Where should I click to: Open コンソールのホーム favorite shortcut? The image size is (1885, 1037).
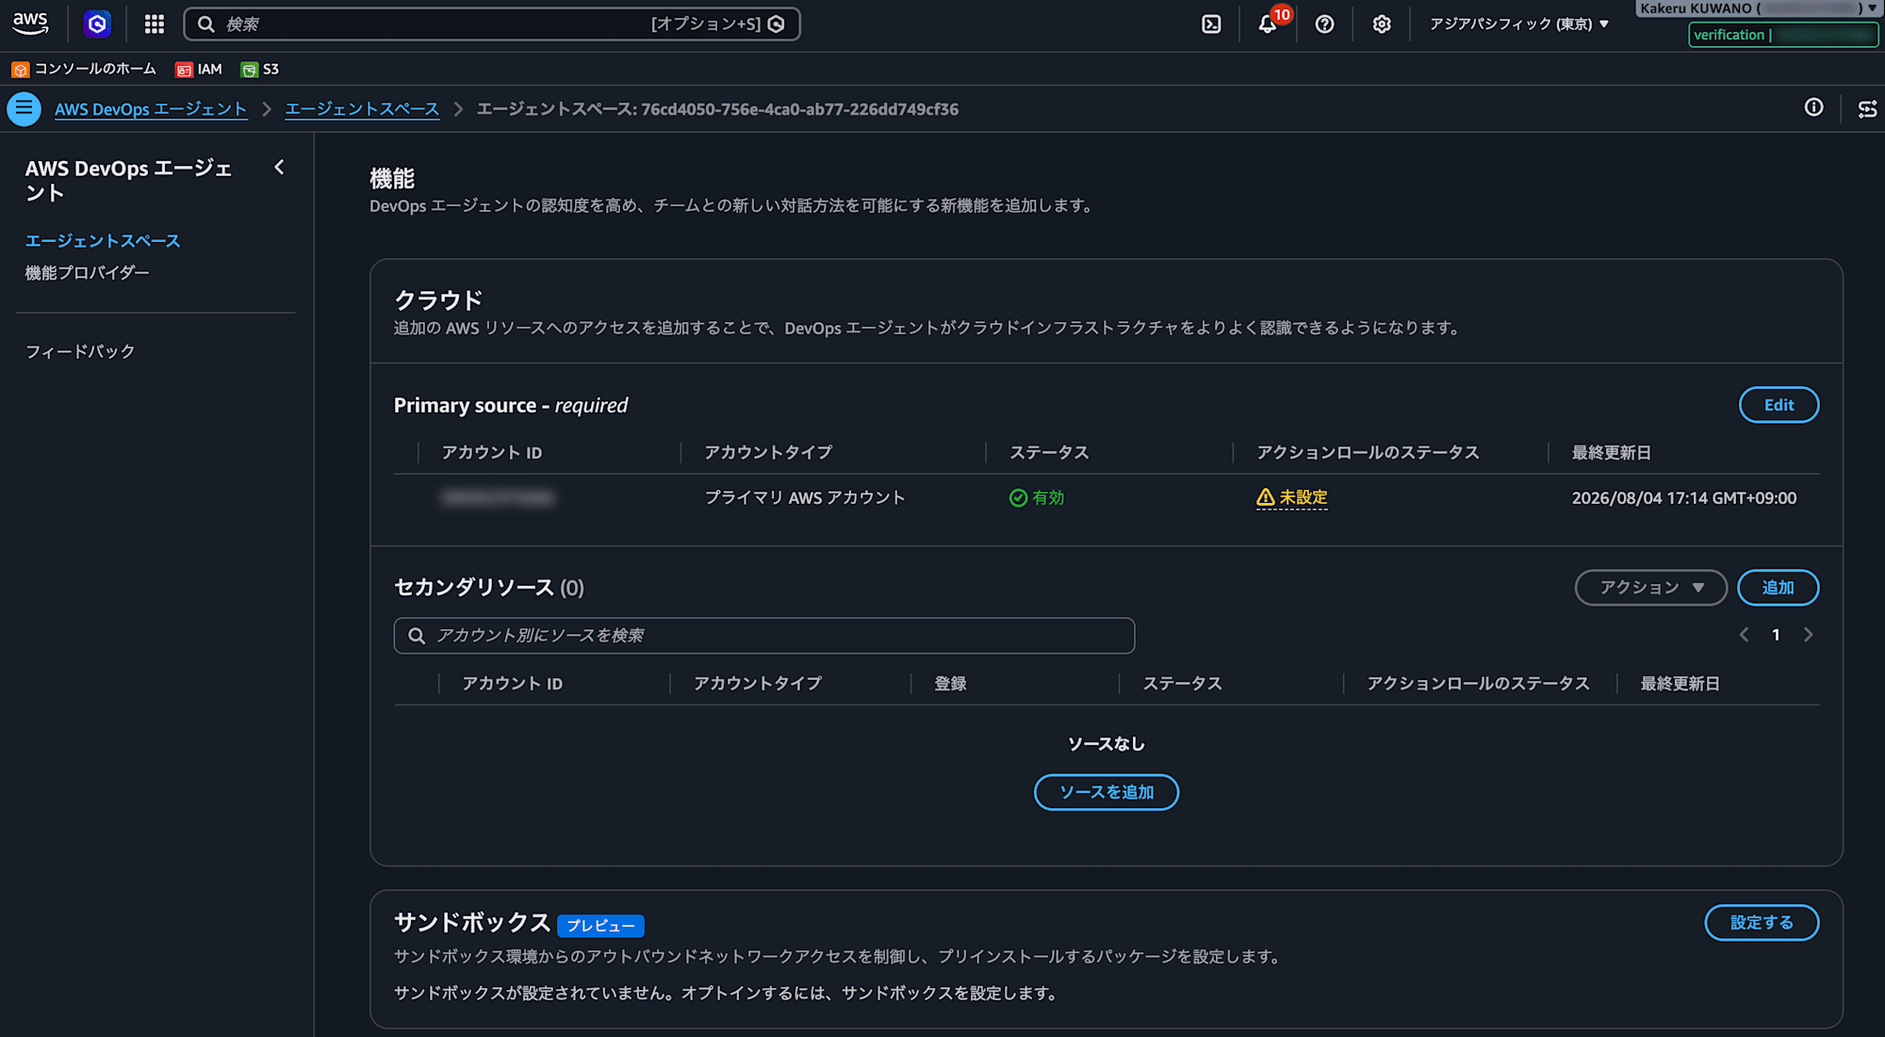(84, 69)
